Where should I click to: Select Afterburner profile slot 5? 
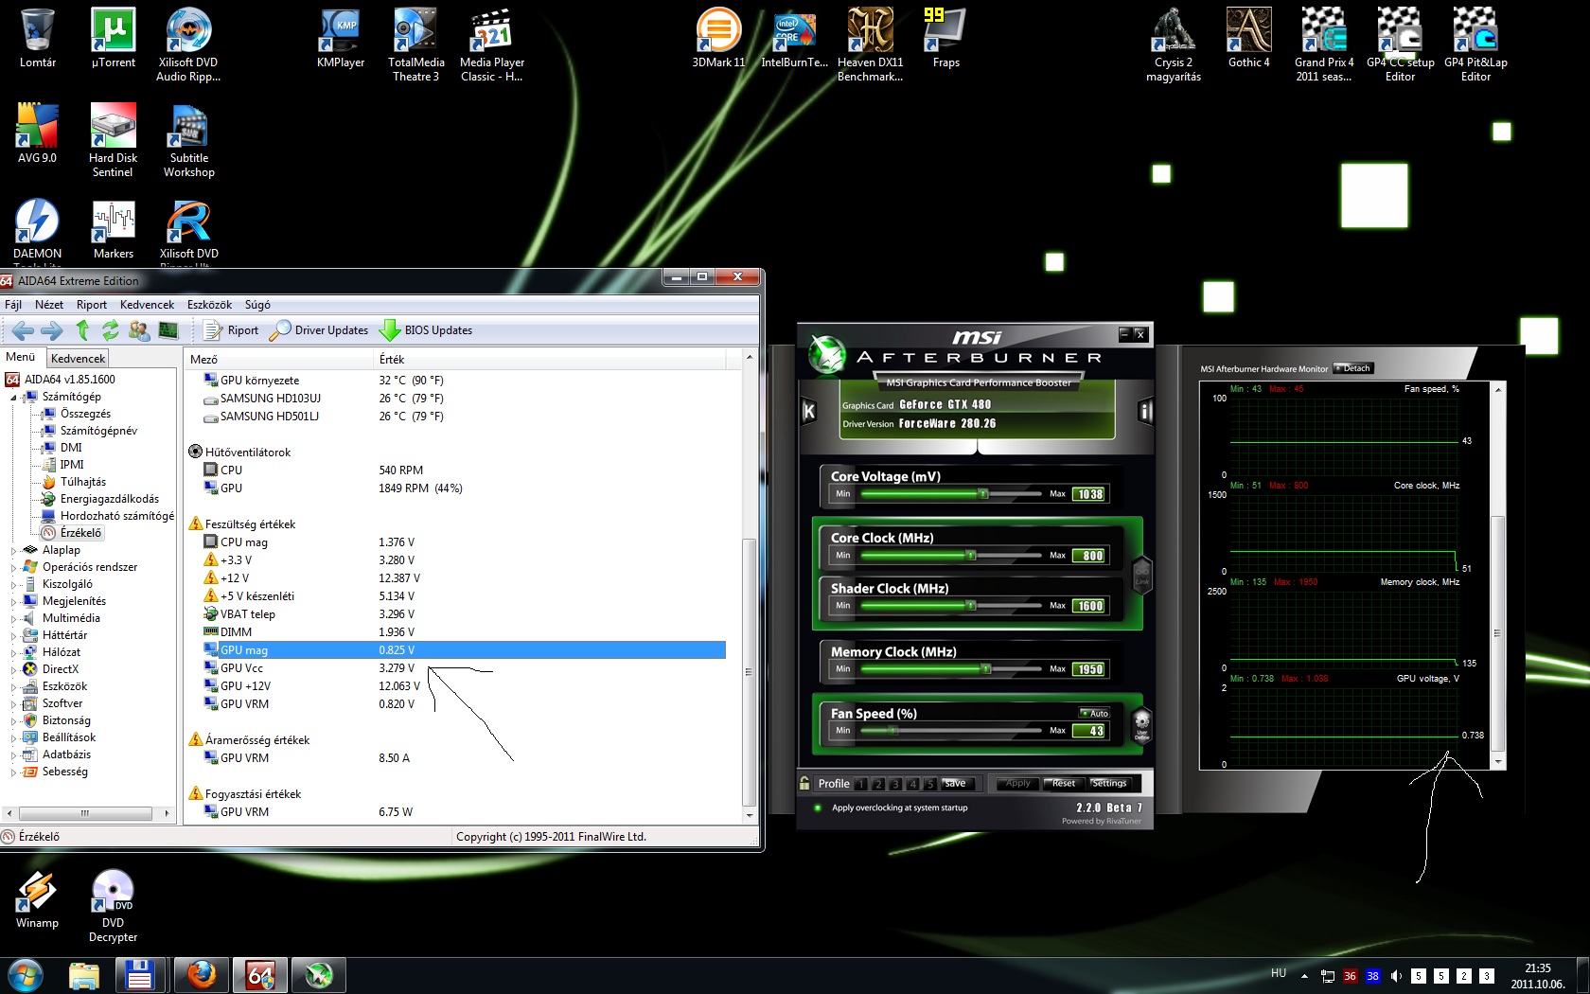[929, 784]
